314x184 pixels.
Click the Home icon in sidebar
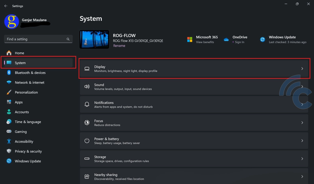tap(9, 53)
